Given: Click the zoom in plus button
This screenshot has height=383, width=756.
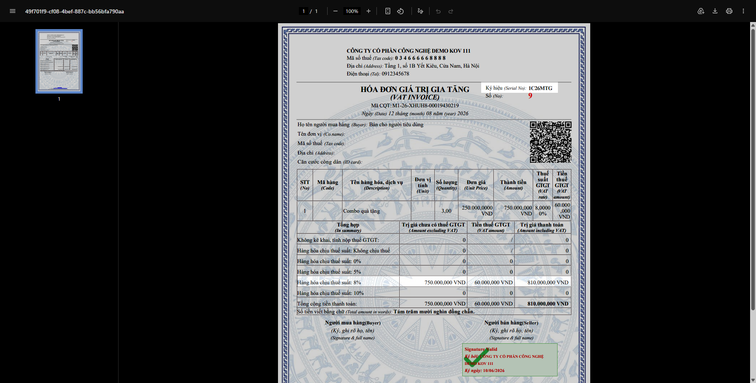Looking at the screenshot, I should coord(369,11).
